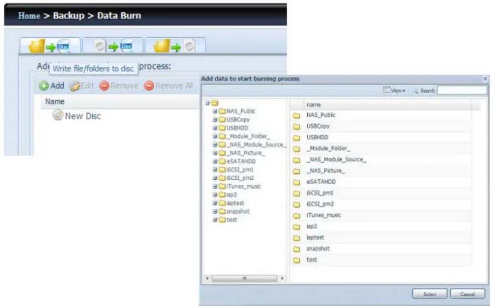Select the New Disc icon

tap(57, 115)
